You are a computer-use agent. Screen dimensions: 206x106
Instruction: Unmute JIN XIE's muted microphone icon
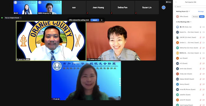200,37
